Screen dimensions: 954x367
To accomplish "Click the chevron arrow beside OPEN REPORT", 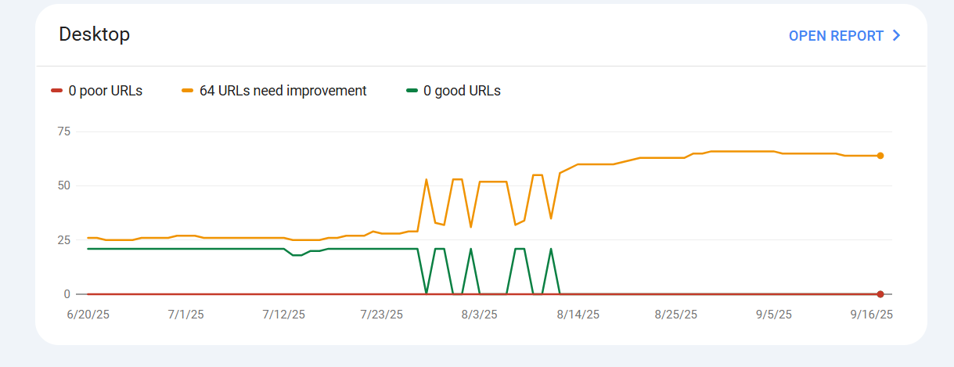I will click(x=897, y=36).
